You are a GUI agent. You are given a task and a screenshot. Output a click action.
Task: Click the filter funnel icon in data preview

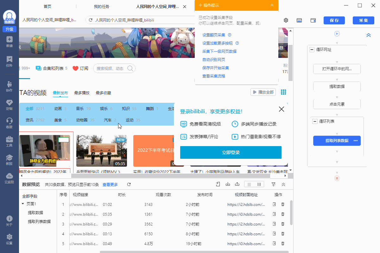click(x=274, y=184)
